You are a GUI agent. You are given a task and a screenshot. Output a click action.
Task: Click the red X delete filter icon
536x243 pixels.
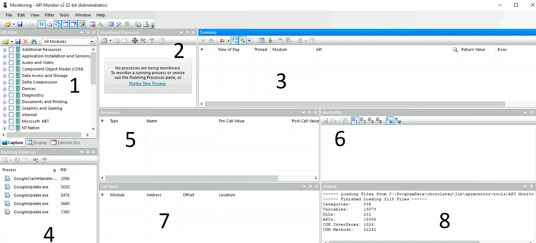[x=26, y=41]
